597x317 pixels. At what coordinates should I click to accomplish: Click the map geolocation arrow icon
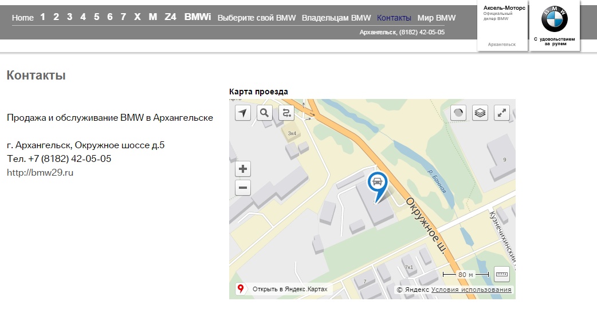pos(243,113)
